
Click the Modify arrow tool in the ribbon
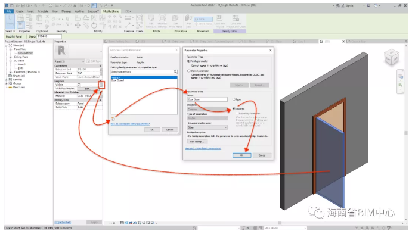click(10, 21)
